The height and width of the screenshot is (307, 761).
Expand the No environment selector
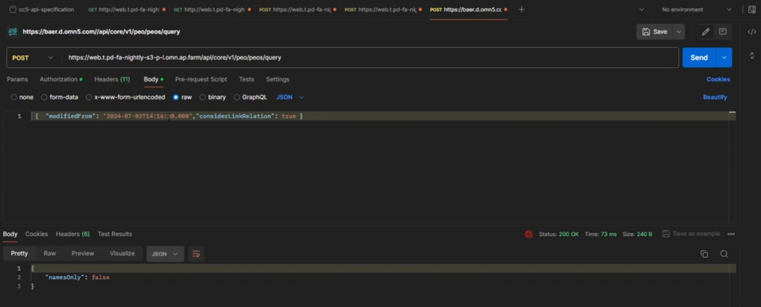click(x=696, y=9)
